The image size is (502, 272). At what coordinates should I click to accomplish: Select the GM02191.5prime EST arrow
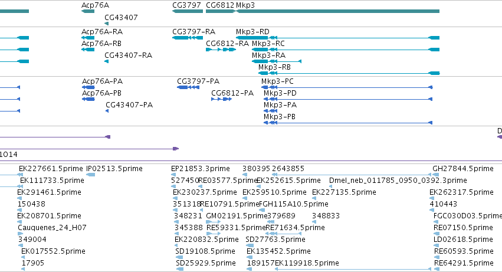pyautogui.click(x=213, y=222)
